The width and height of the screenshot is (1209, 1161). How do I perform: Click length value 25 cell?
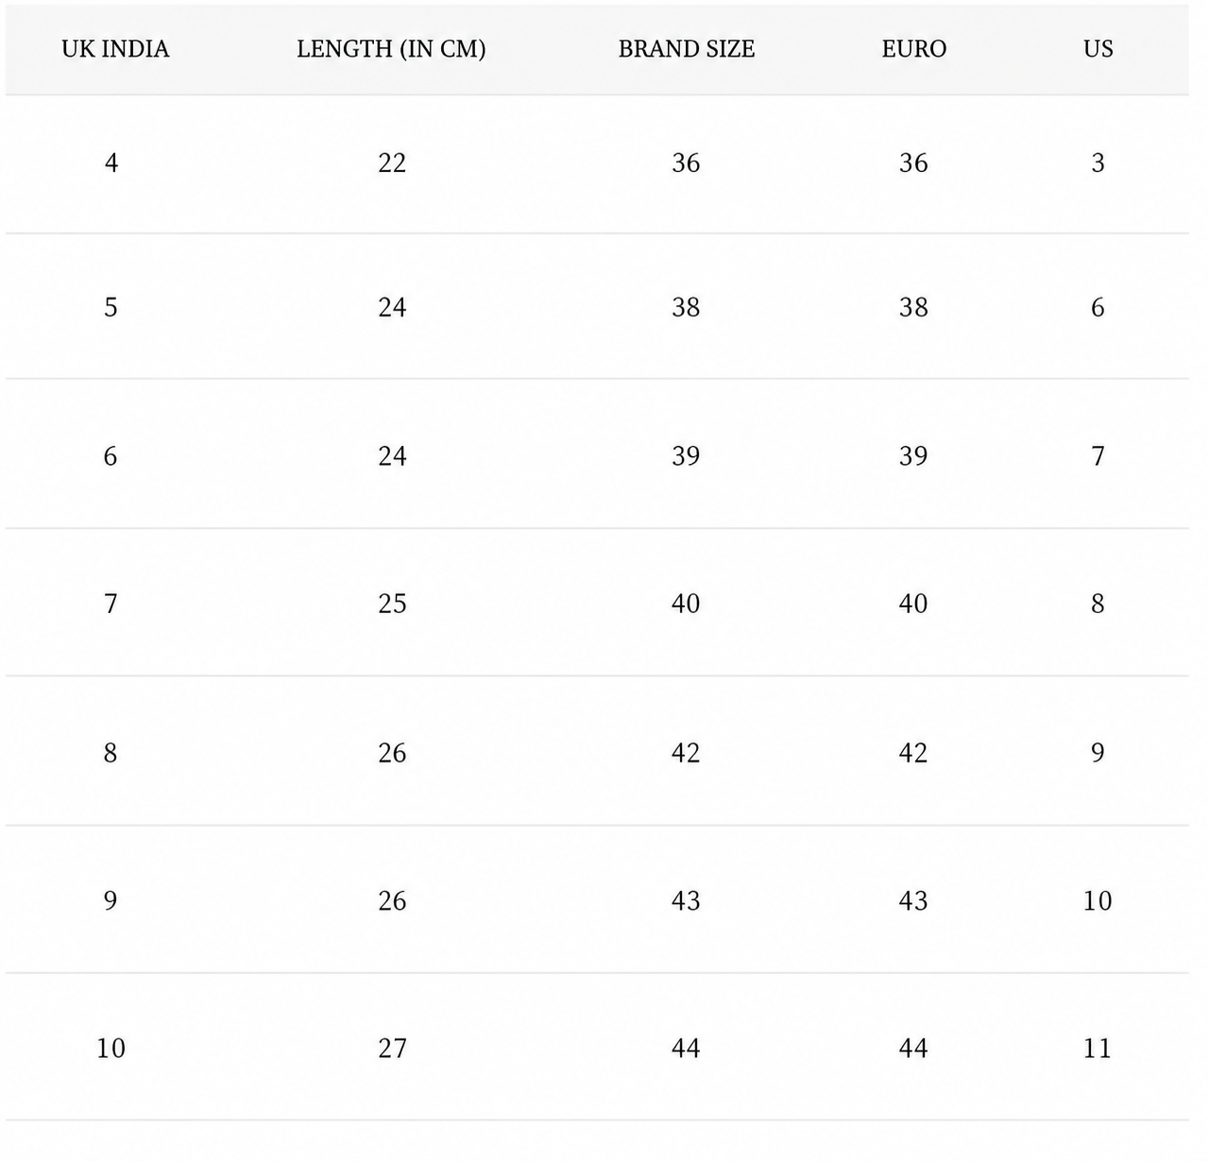(x=392, y=604)
